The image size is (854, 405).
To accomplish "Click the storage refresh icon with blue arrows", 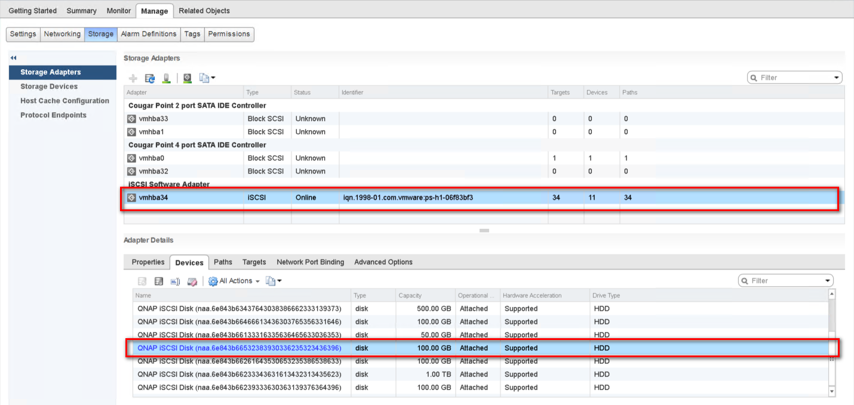I will point(150,78).
